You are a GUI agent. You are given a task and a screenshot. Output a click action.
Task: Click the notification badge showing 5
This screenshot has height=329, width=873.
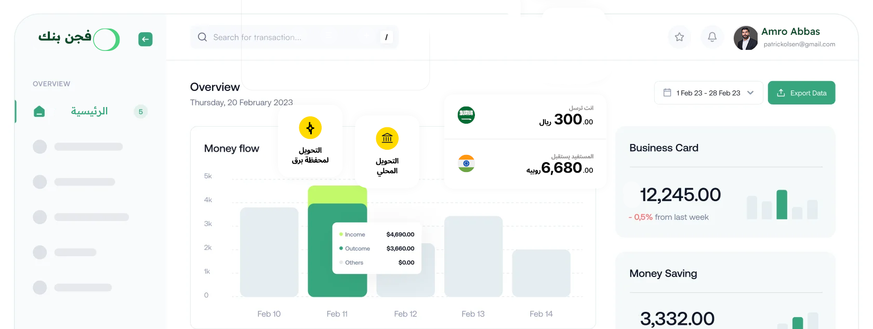point(140,112)
